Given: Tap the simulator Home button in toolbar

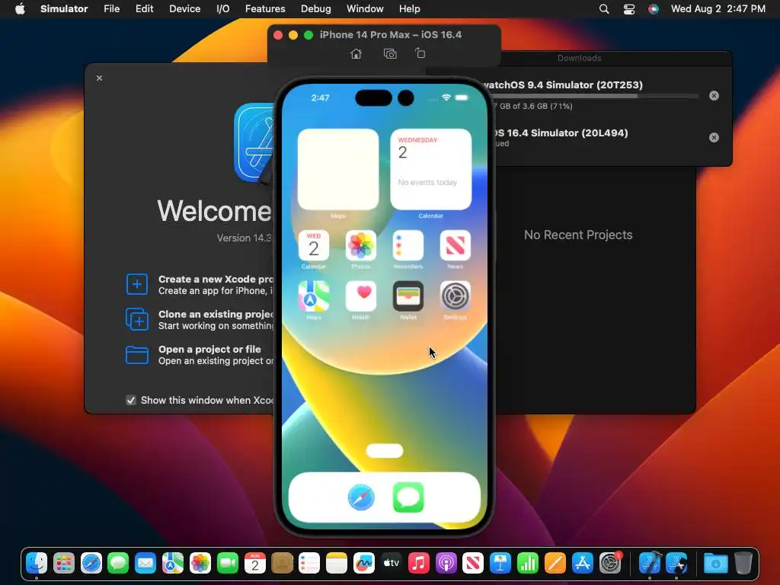Looking at the screenshot, I should pyautogui.click(x=356, y=54).
